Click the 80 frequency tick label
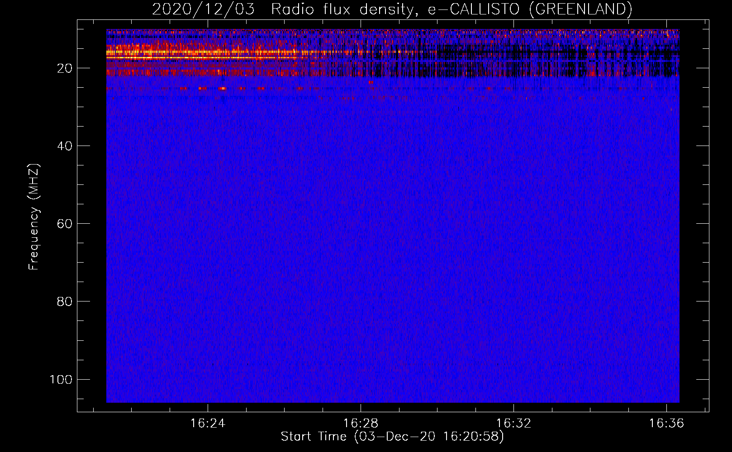Image resolution: width=732 pixels, height=452 pixels. 65,301
